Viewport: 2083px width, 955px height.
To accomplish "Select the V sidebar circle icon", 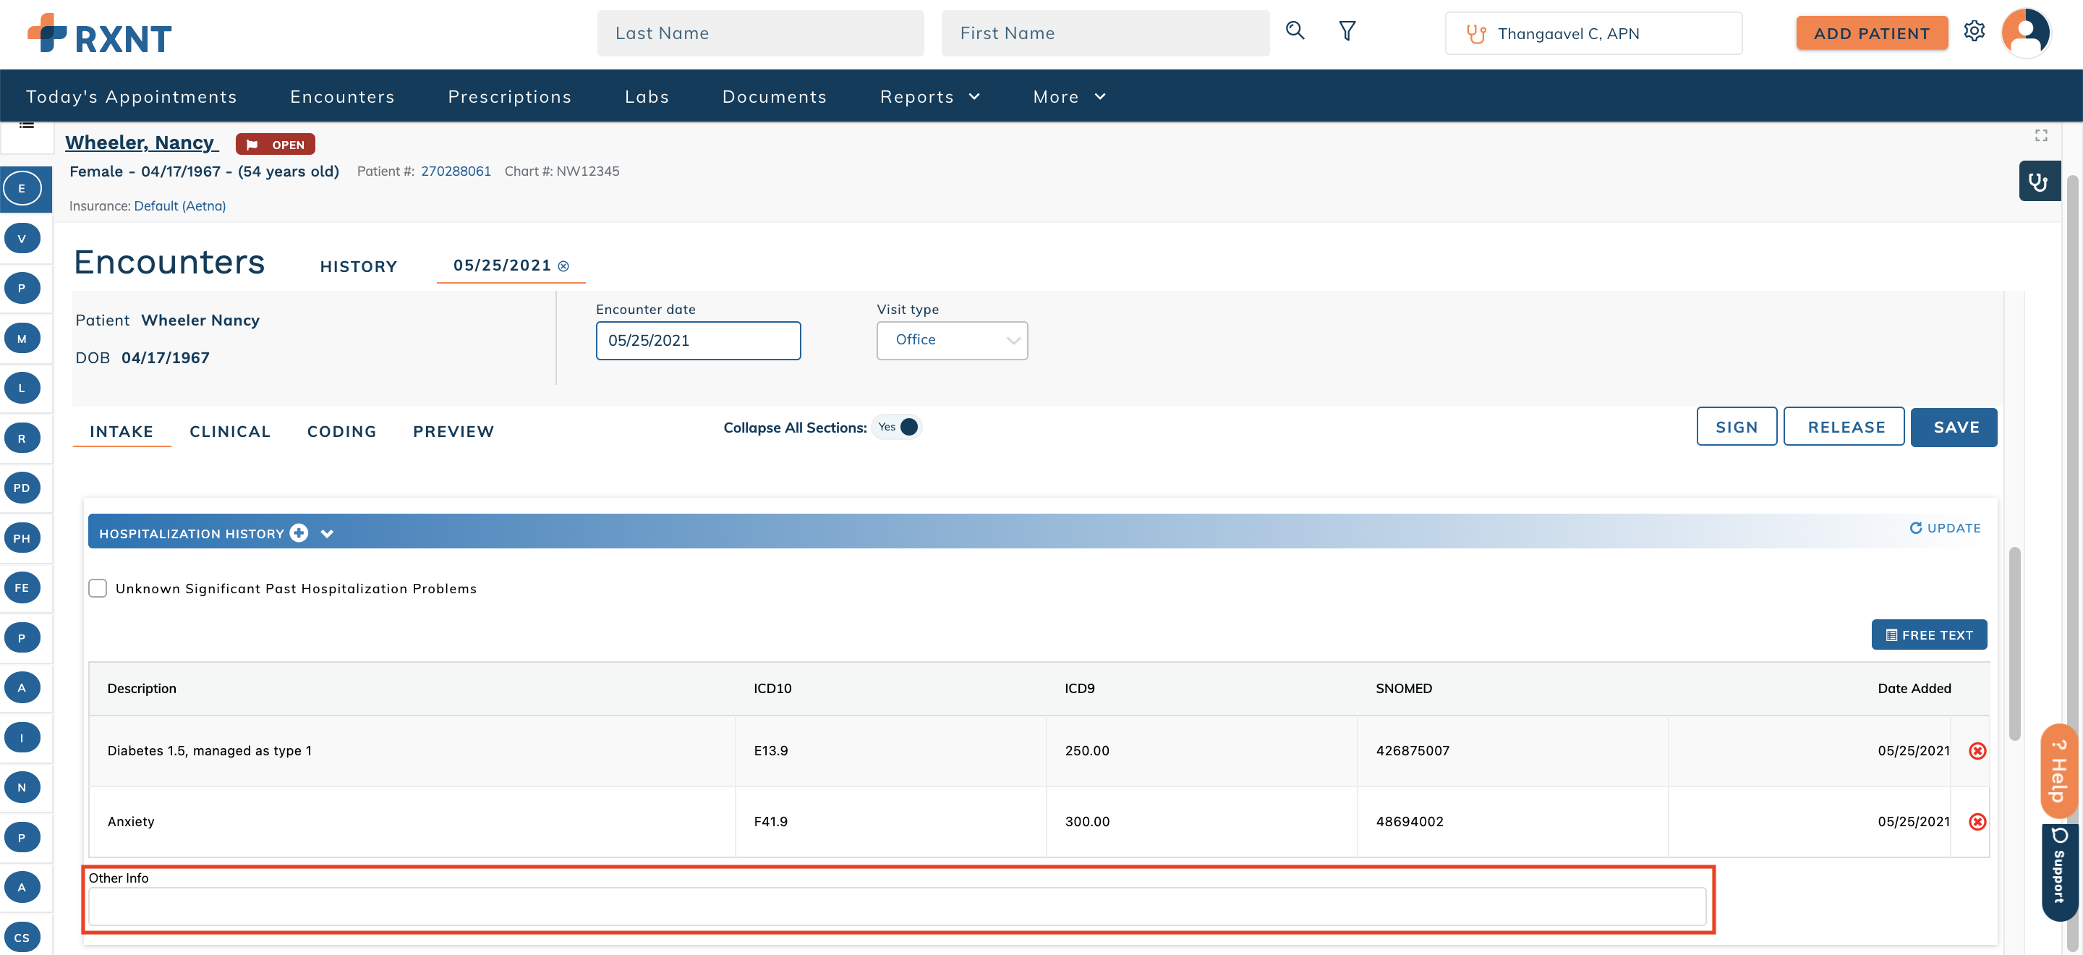I will coord(22,239).
